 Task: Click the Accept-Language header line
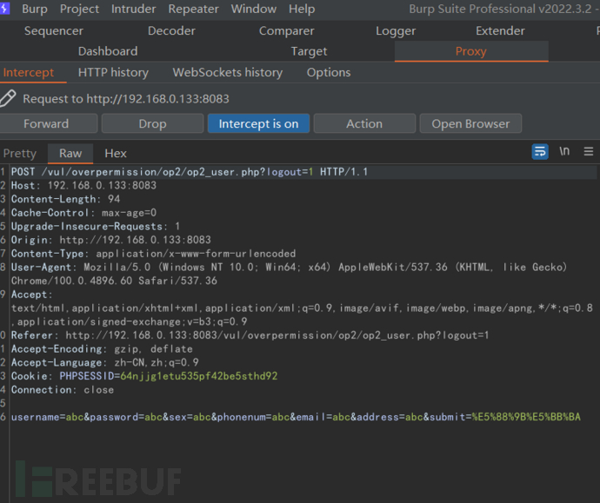pos(105,362)
